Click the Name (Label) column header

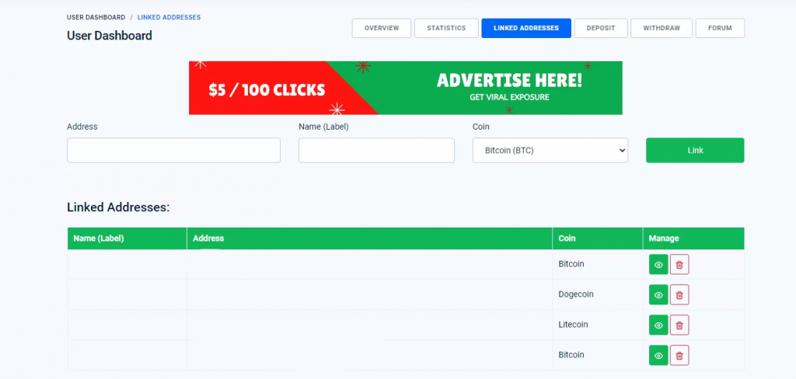tap(127, 238)
